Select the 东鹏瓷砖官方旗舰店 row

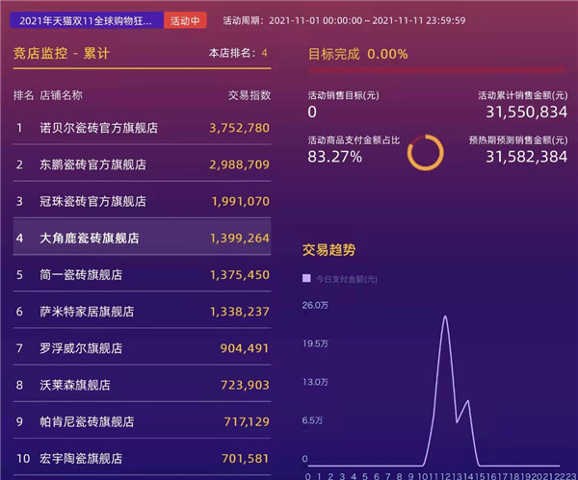tap(142, 164)
